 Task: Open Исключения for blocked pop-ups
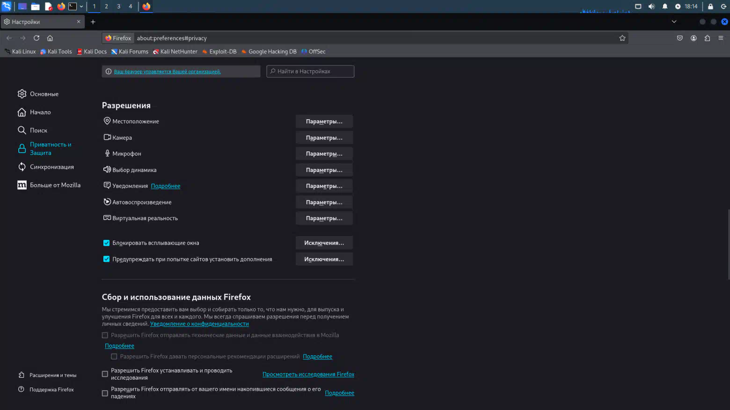[x=324, y=243]
